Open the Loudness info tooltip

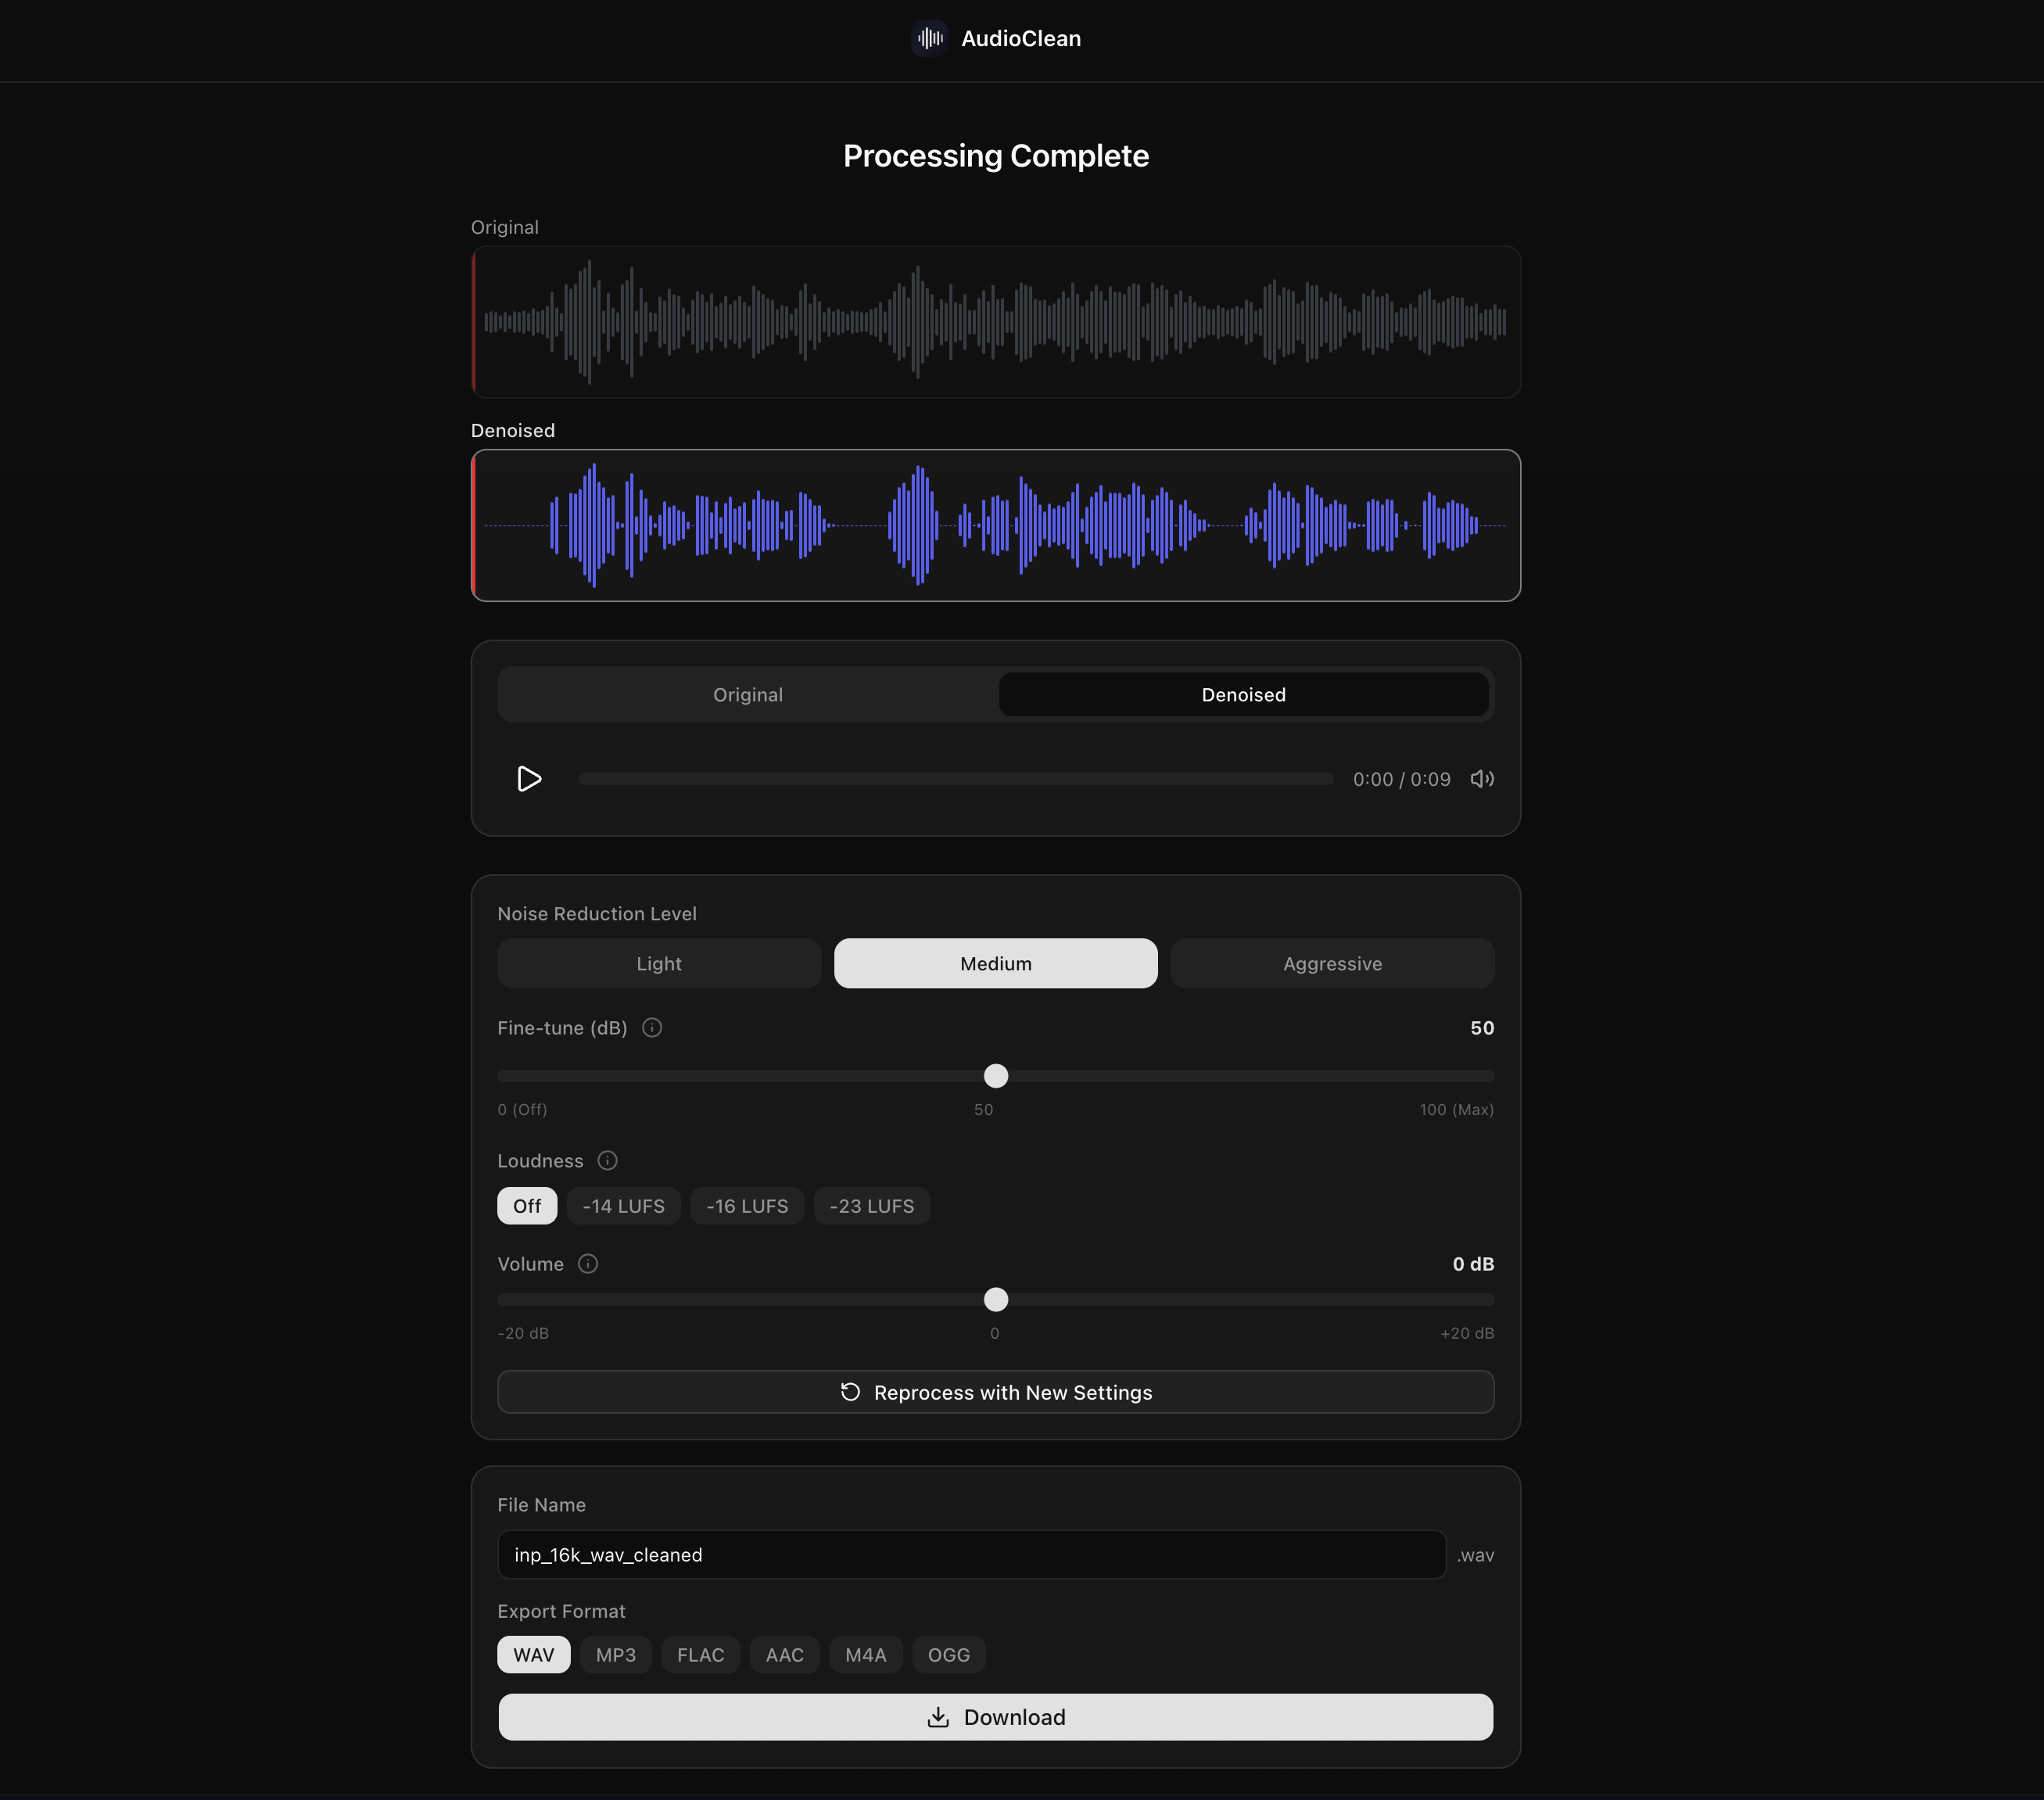pos(607,1160)
